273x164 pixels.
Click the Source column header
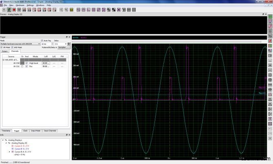point(11,57)
